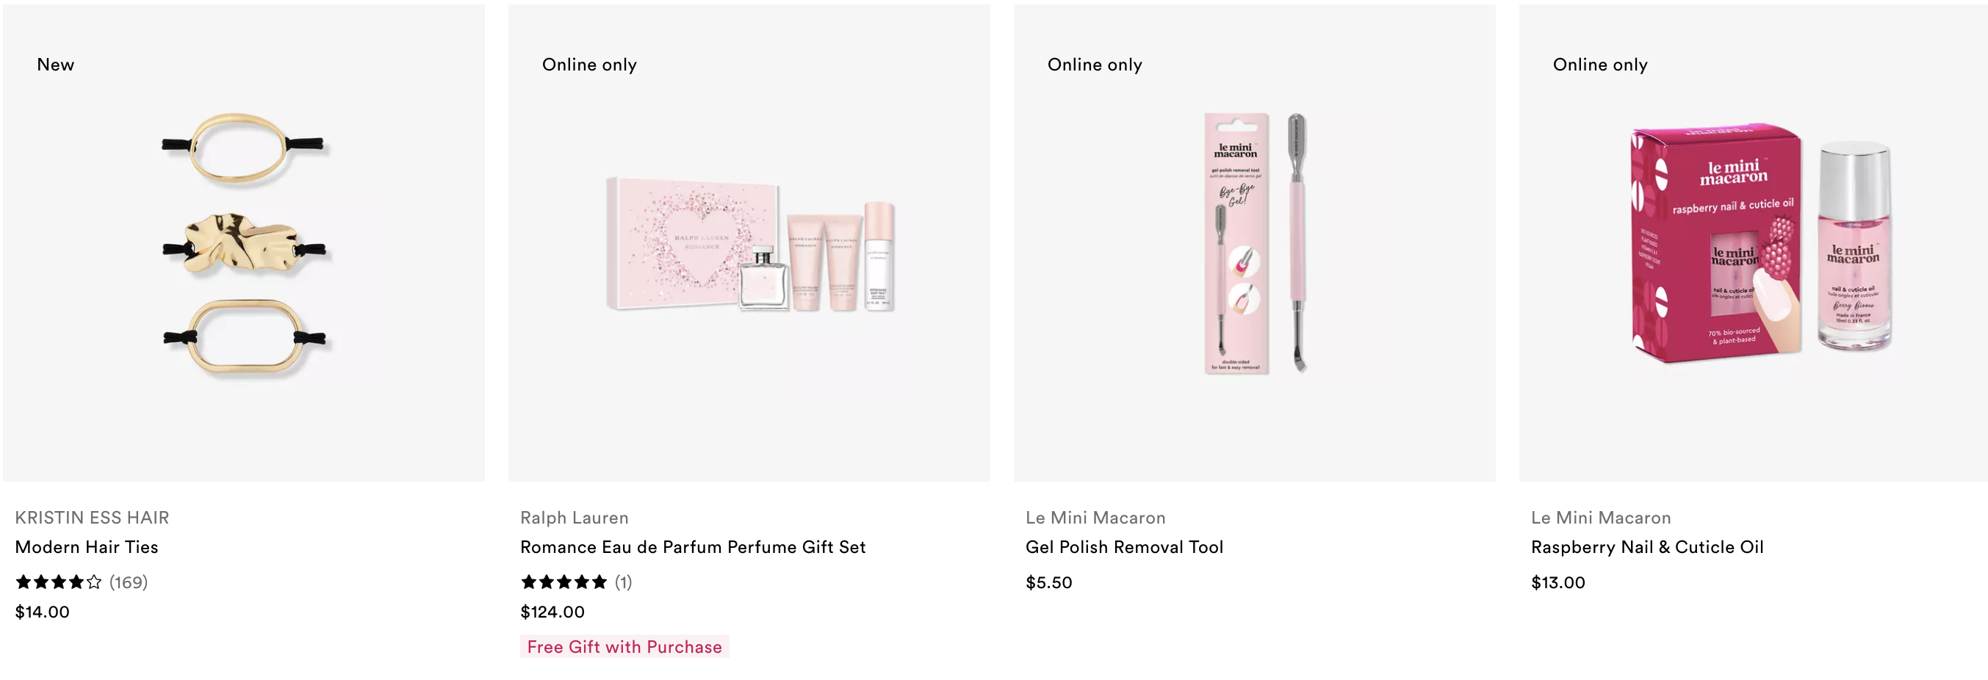
Task: Open the 169 reviews count
Action: coord(128,582)
